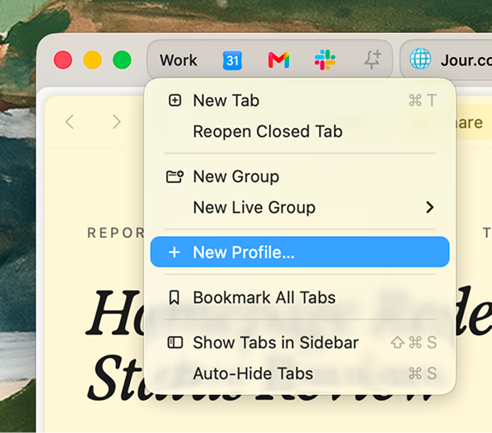Maximize window with green button
Image resolution: width=492 pixels, height=433 pixels.
pos(122,60)
